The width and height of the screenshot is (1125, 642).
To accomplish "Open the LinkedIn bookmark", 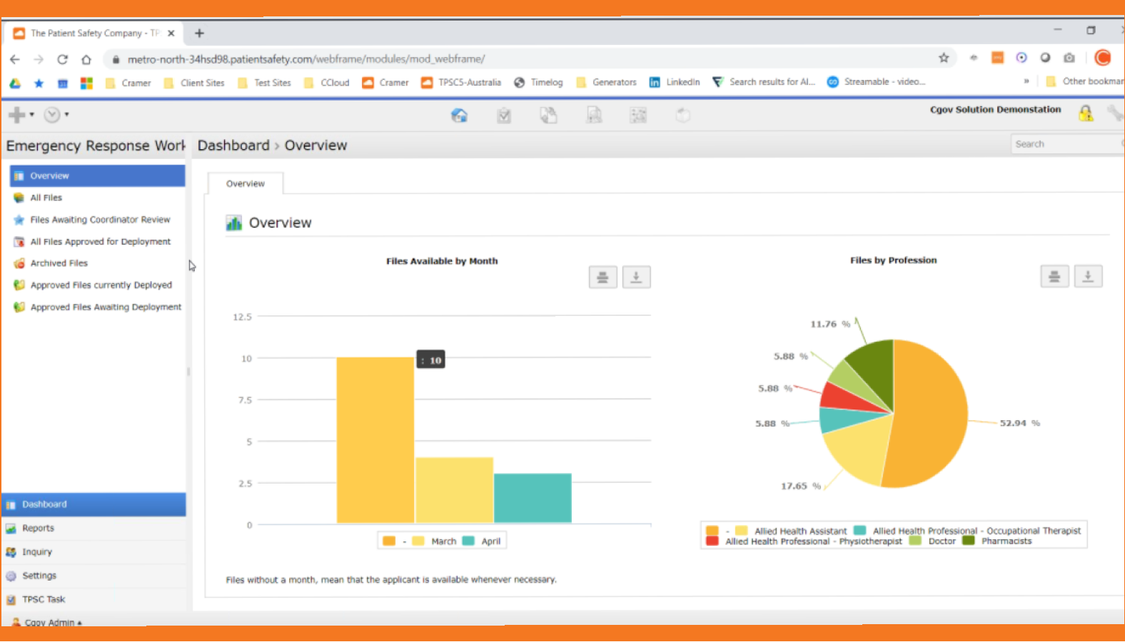I will 675,83.
